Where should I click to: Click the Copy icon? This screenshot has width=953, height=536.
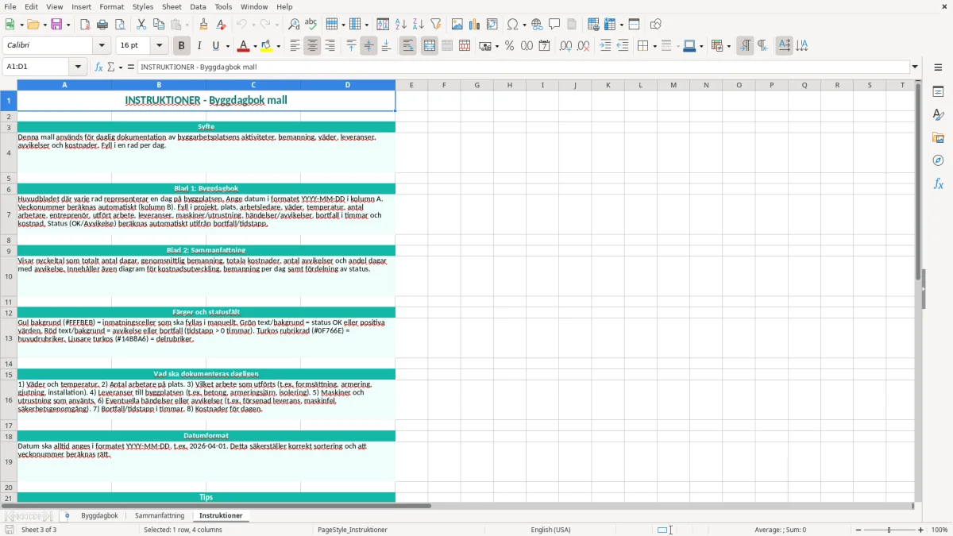[159, 25]
